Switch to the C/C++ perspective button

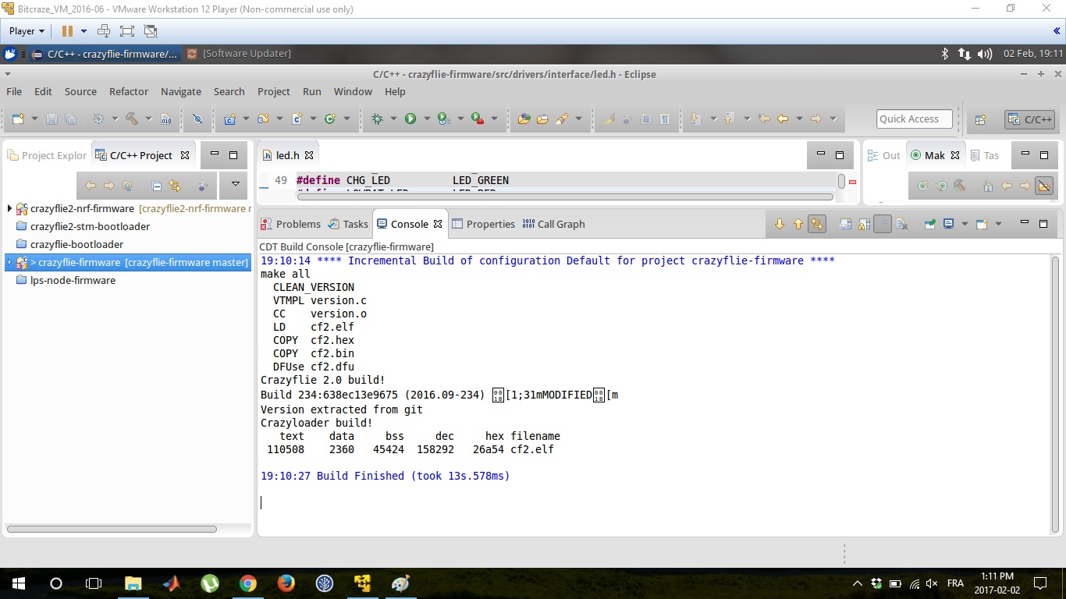1030,119
